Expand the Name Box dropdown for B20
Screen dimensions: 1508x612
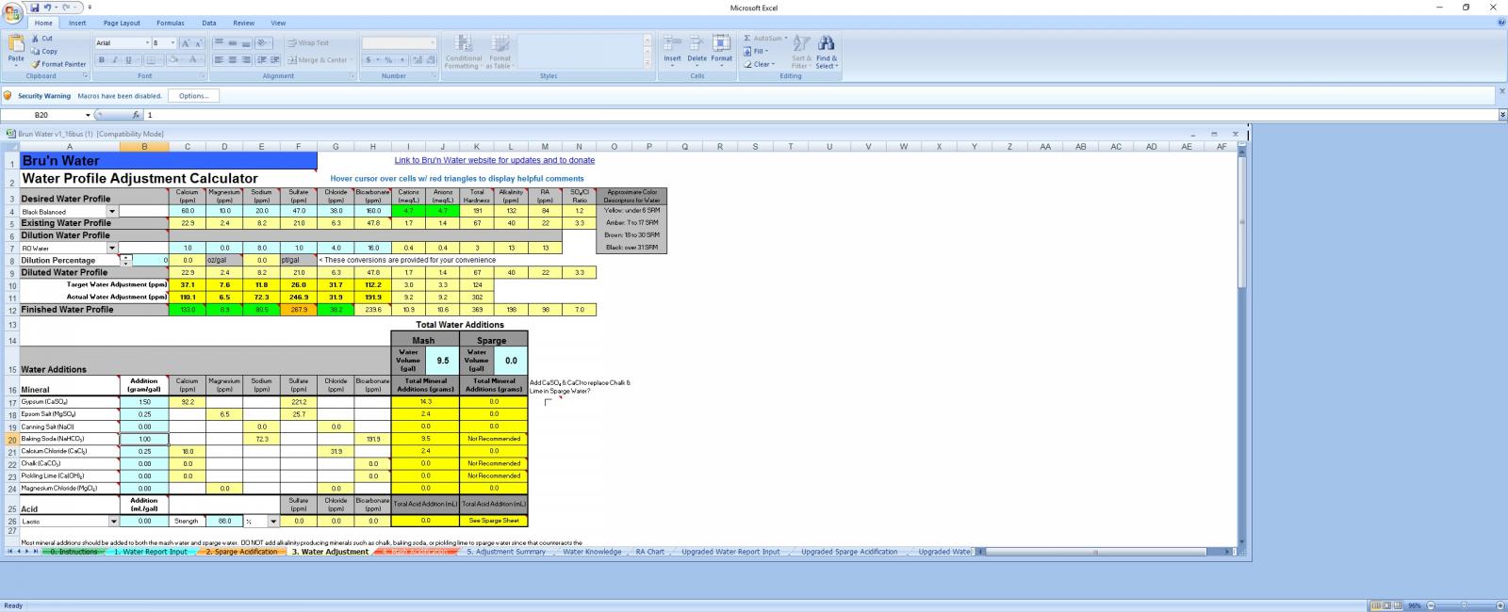click(x=88, y=115)
